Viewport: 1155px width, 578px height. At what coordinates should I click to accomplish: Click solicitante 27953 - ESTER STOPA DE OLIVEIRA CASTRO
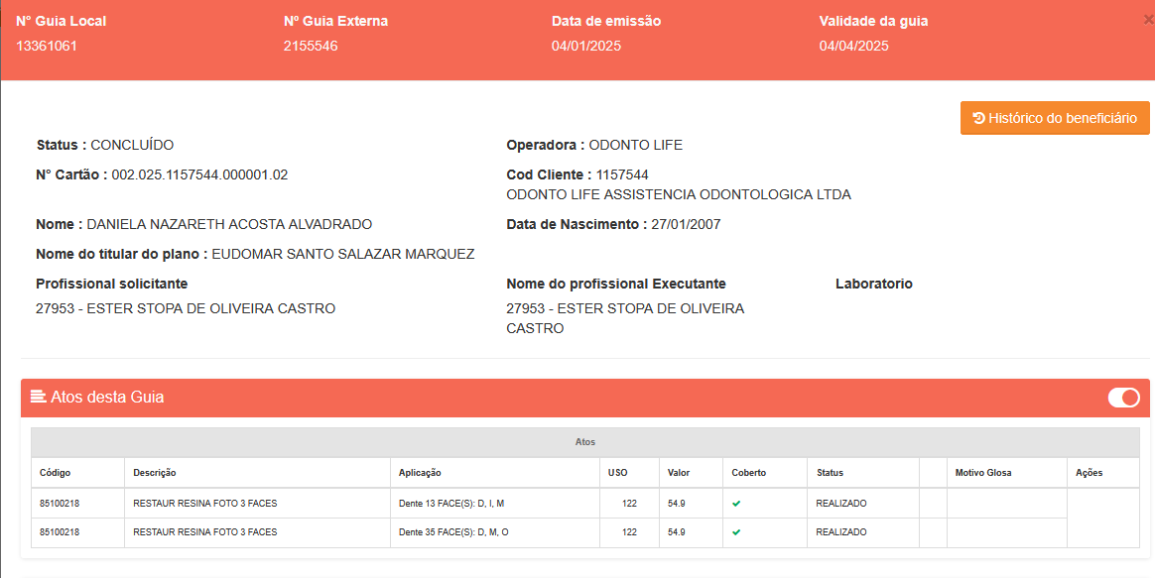186,308
